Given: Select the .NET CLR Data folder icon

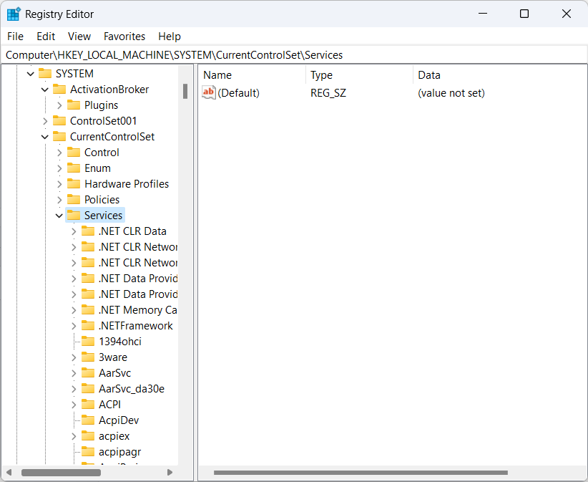Looking at the screenshot, I should click(x=88, y=231).
